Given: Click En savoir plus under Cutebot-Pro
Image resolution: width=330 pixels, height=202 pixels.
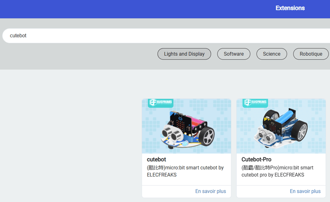Looking at the screenshot, I should tap(305, 191).
